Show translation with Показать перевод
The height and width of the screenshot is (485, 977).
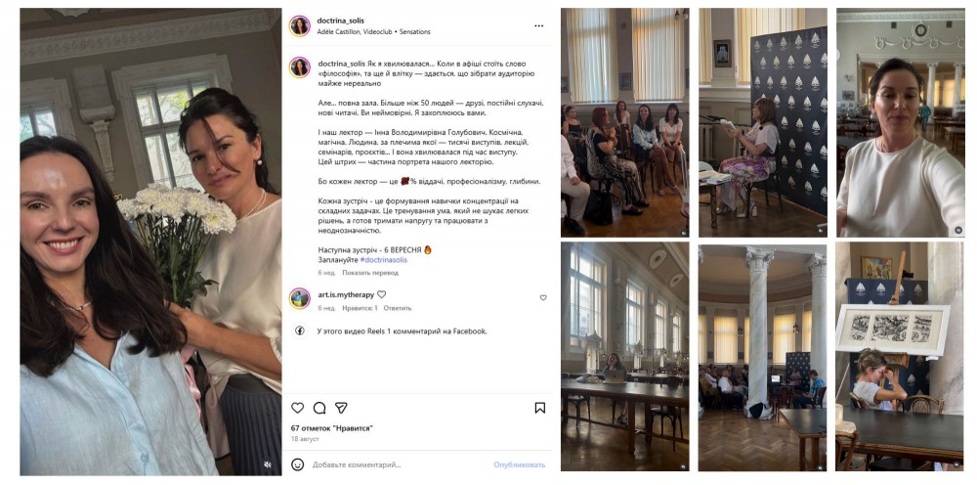coord(370,273)
